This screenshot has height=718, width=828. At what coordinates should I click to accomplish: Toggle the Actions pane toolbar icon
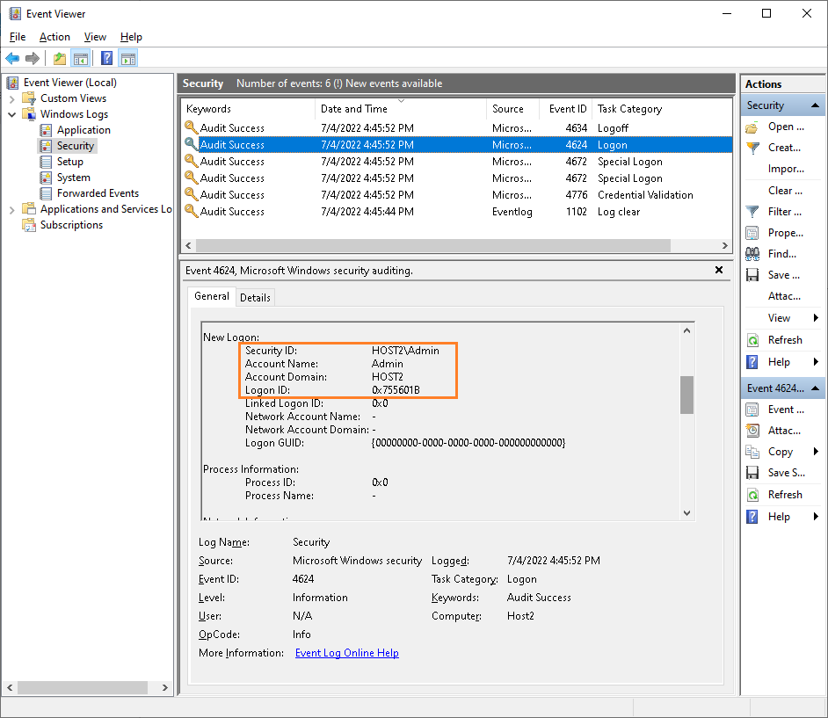tap(127, 58)
